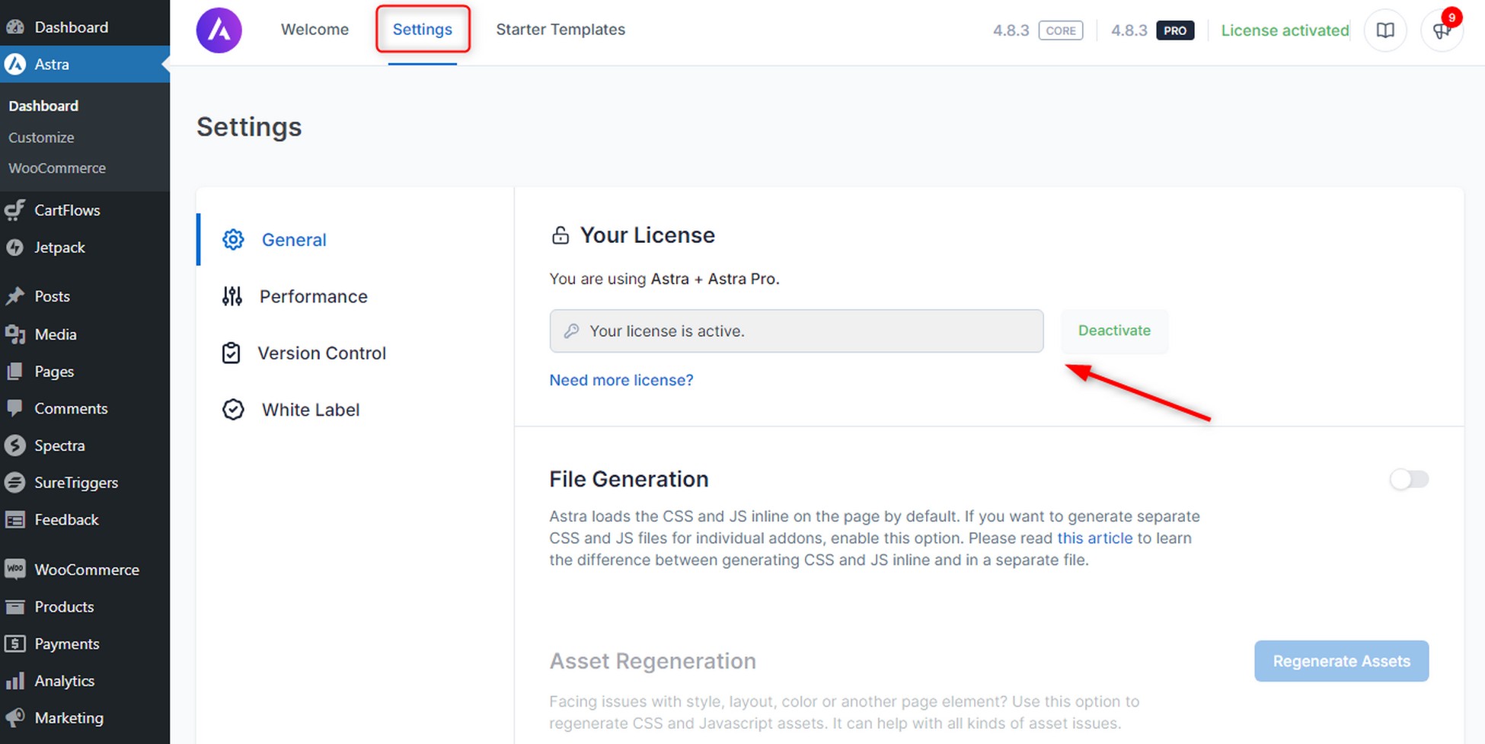Open 'this article' link in File Generation
The image size is (1485, 744).
point(1094,538)
